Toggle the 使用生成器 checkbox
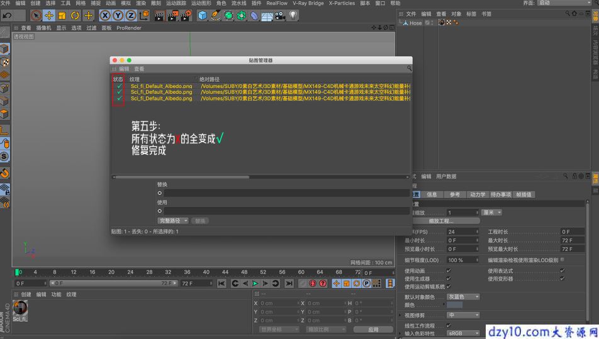599x339 pixels. click(449, 279)
